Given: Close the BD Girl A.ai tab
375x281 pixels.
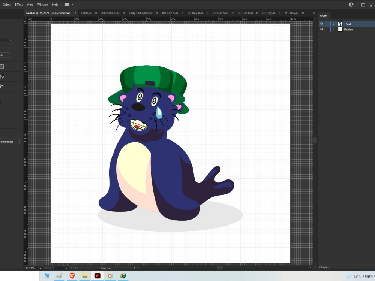Looking at the screenshot, I should click(232, 13).
